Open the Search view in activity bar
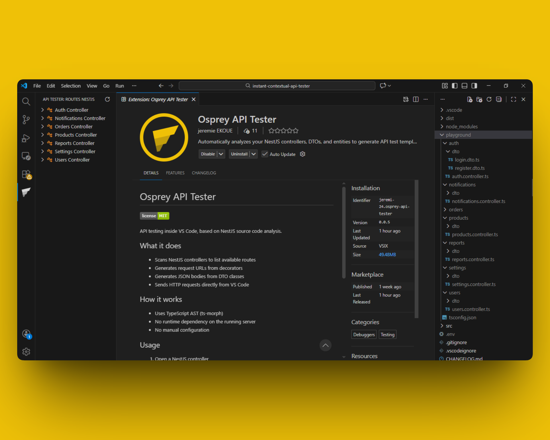The height and width of the screenshot is (440, 550). pos(26,101)
